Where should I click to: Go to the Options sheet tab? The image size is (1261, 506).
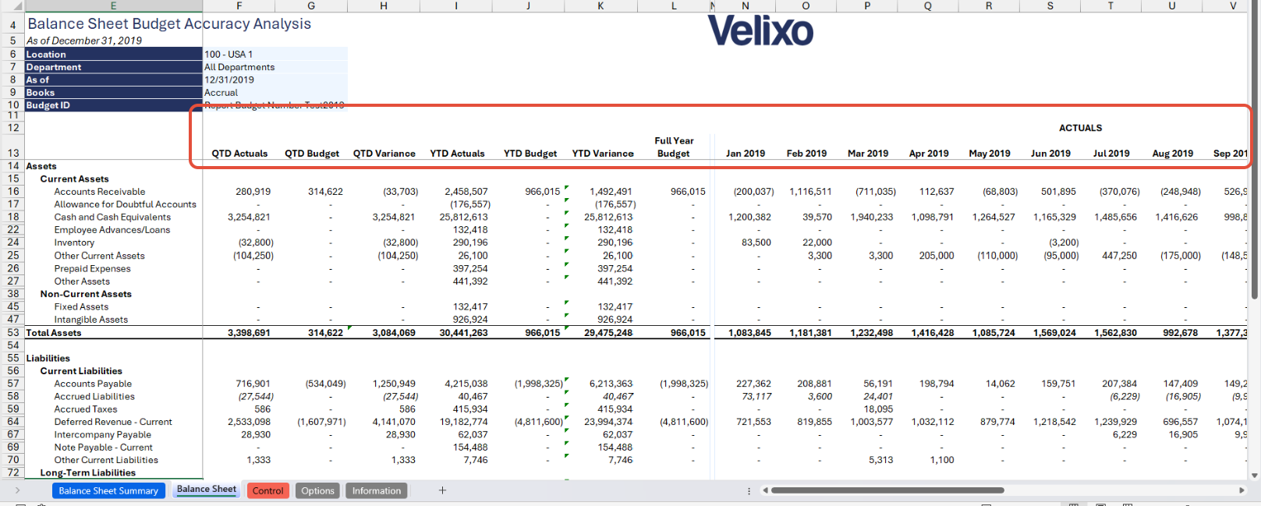coord(317,490)
